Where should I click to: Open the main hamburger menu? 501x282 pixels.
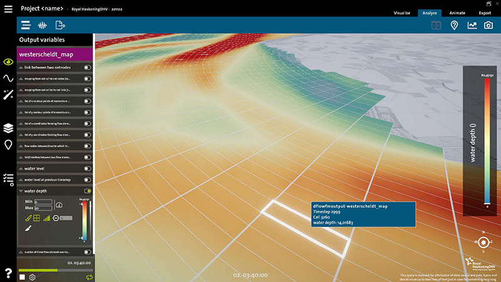coord(8,9)
